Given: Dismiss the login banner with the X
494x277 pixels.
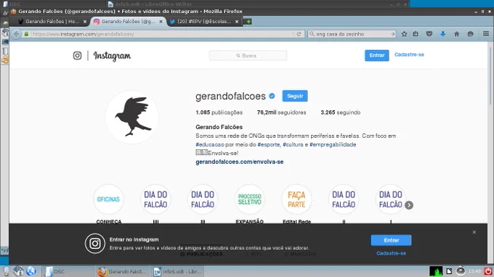Looking at the screenshot, I should click(474, 232).
